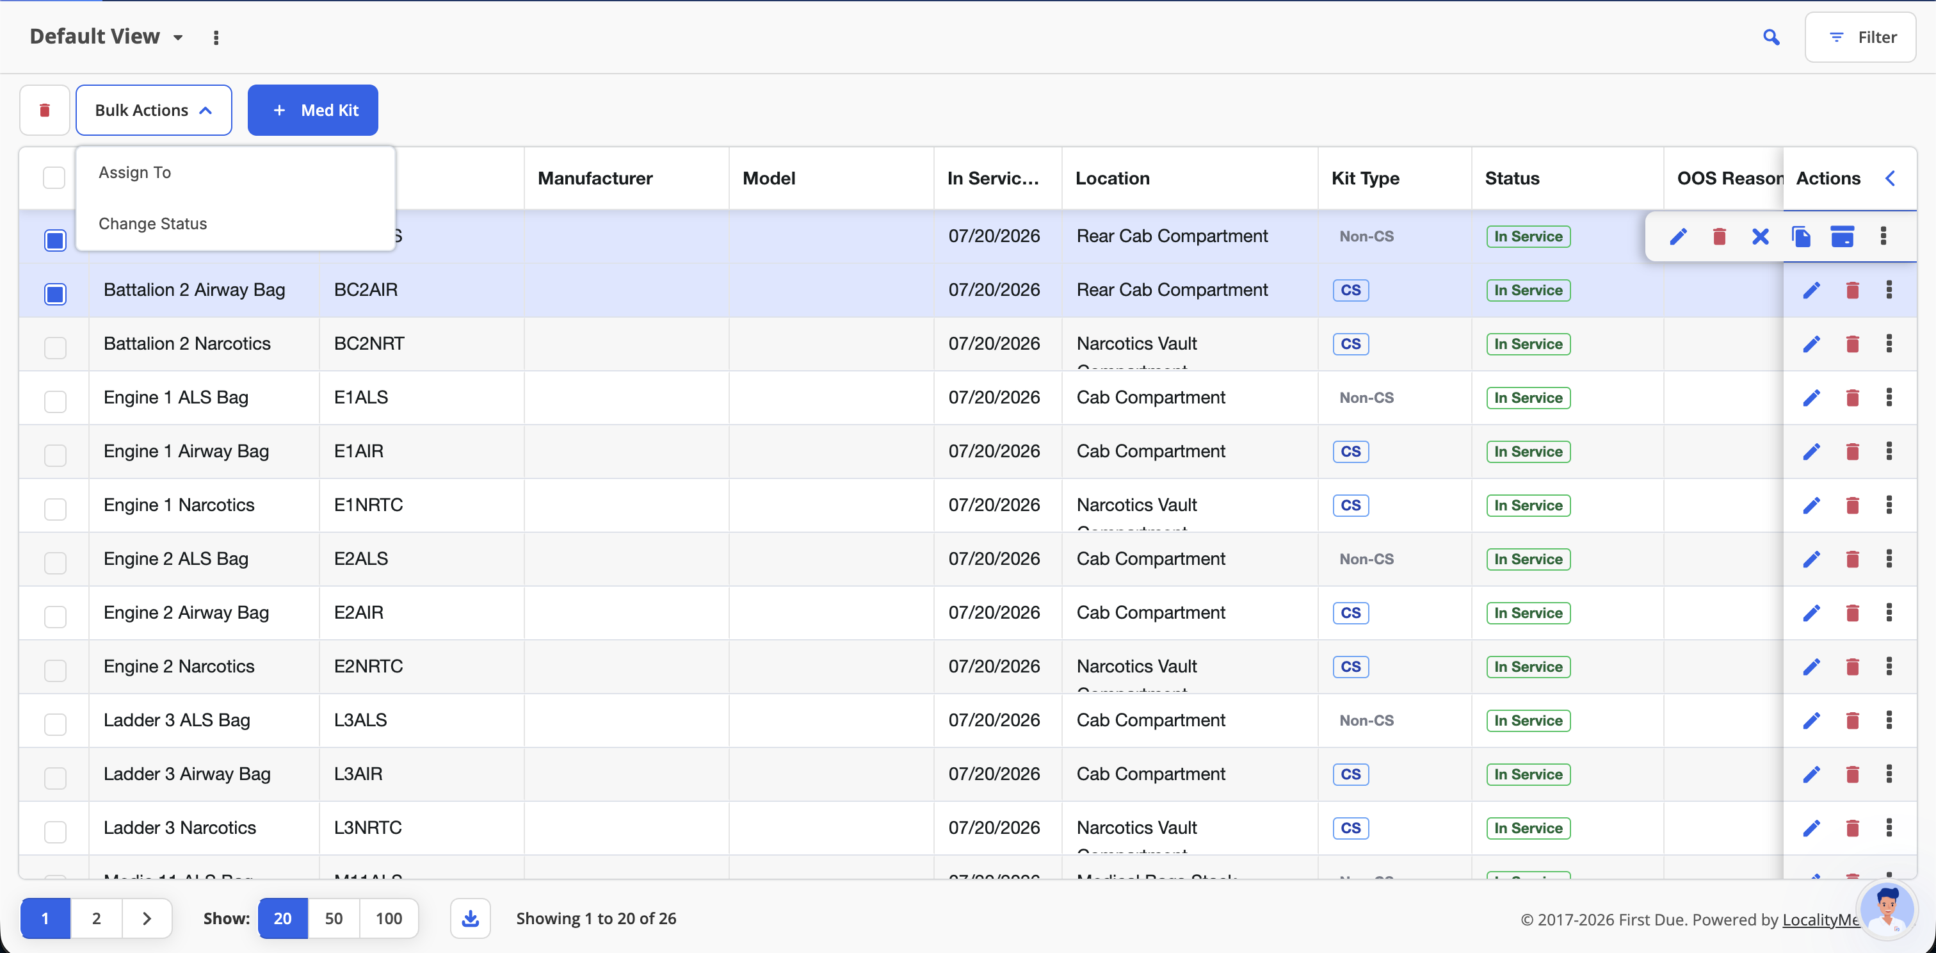Image resolution: width=1936 pixels, height=953 pixels.
Task: Download the table via export icon
Action: click(x=471, y=918)
